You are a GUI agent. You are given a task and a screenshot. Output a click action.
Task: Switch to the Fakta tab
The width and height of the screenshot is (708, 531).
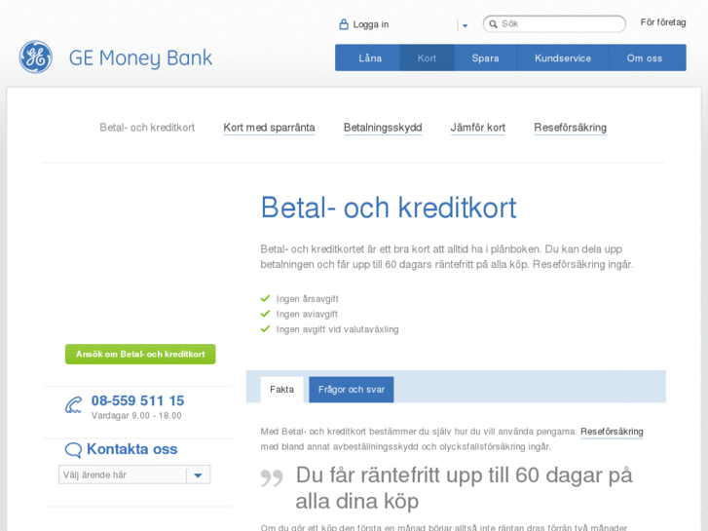[281, 390]
